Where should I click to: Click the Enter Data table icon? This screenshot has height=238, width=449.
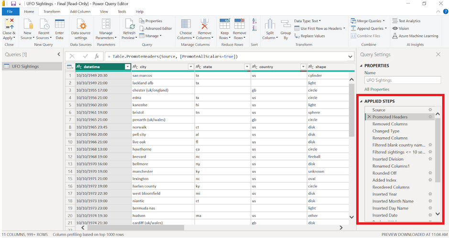coord(60,24)
